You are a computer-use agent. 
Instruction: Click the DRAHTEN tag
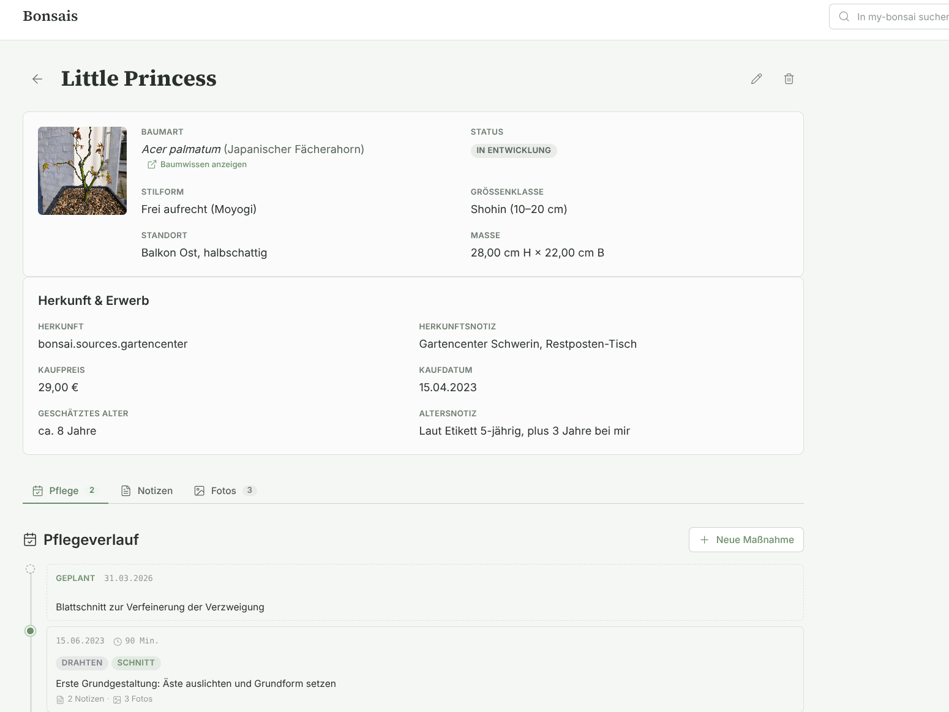pos(82,663)
